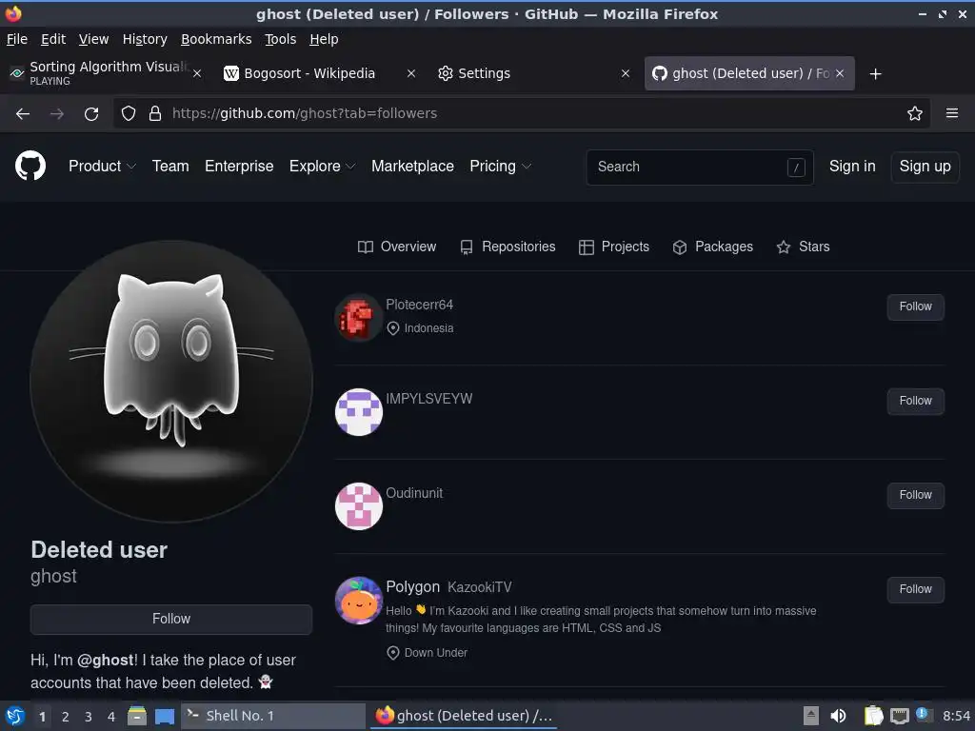This screenshot has width=975, height=731.
Task: Follow the user IMPYLSVEYW
Action: click(x=915, y=401)
